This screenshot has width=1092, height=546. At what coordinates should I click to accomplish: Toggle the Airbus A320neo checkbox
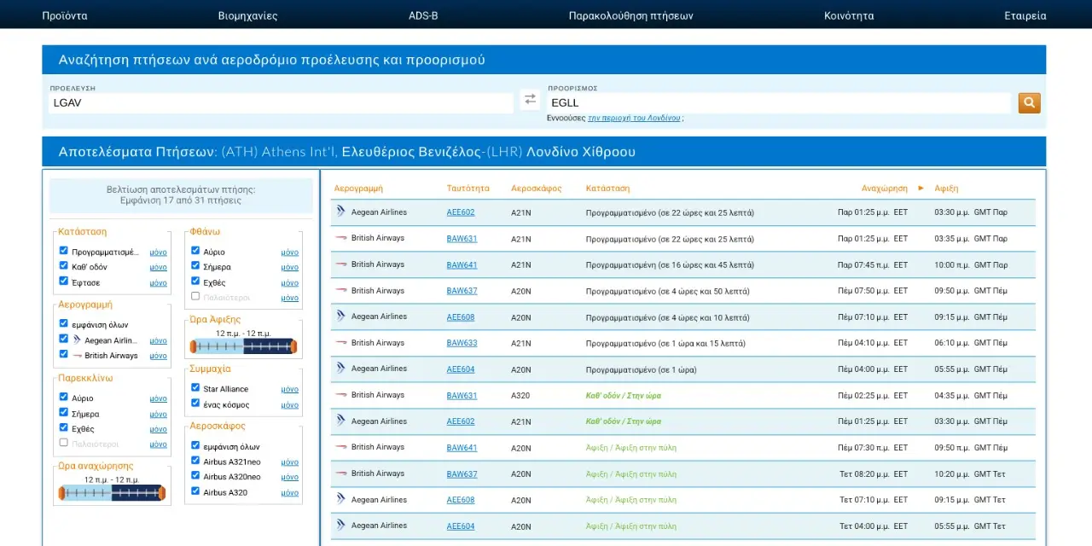pos(195,477)
